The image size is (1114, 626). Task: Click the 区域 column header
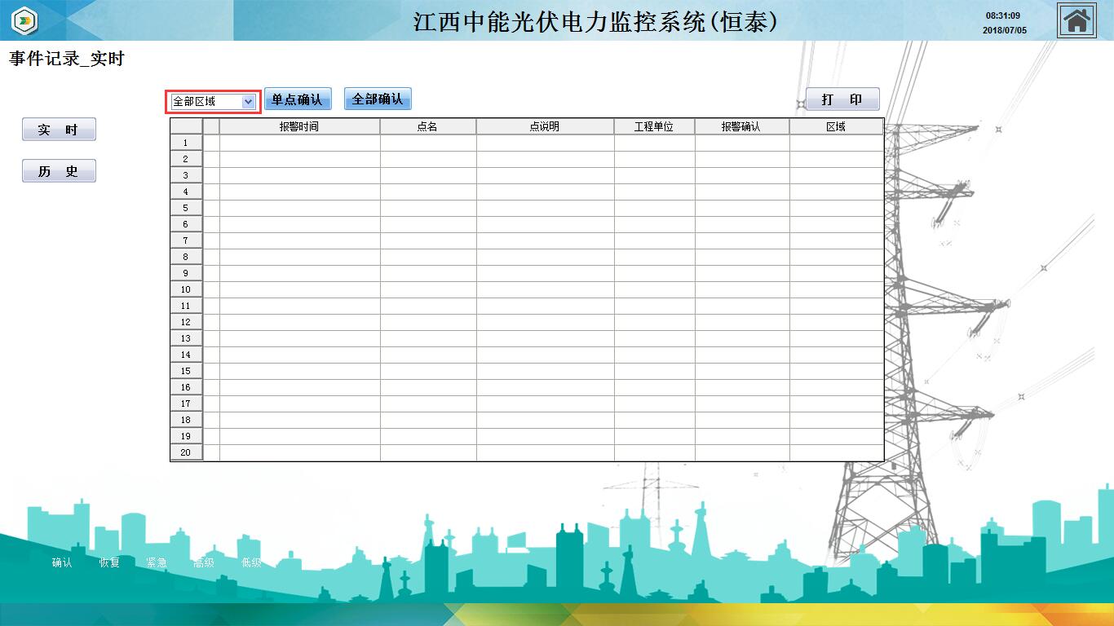(x=836, y=126)
